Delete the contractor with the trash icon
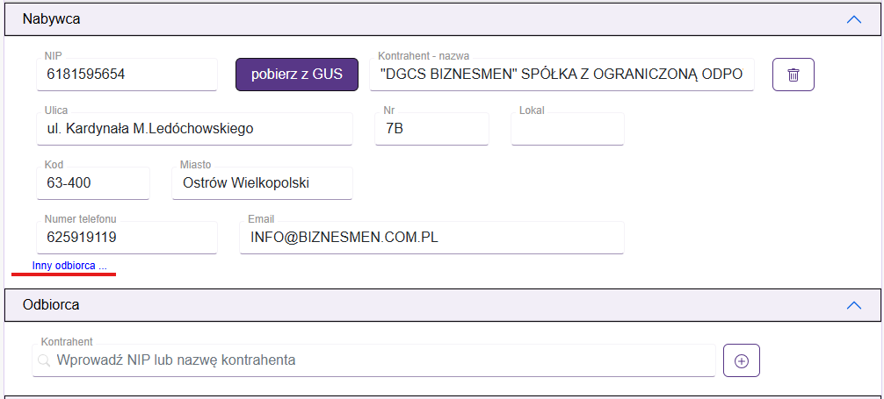 coord(793,75)
